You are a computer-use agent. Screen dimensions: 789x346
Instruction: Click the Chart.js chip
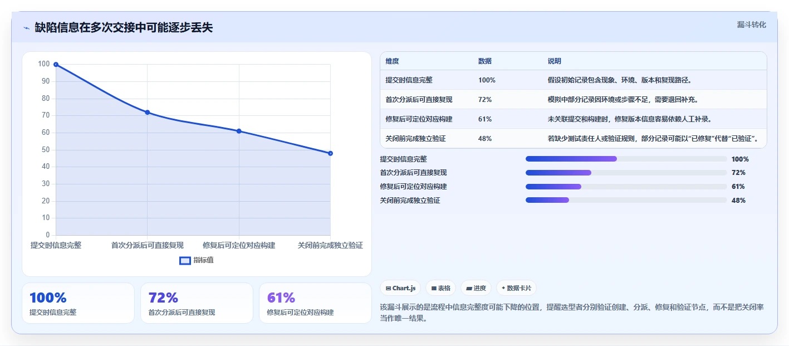pos(400,288)
